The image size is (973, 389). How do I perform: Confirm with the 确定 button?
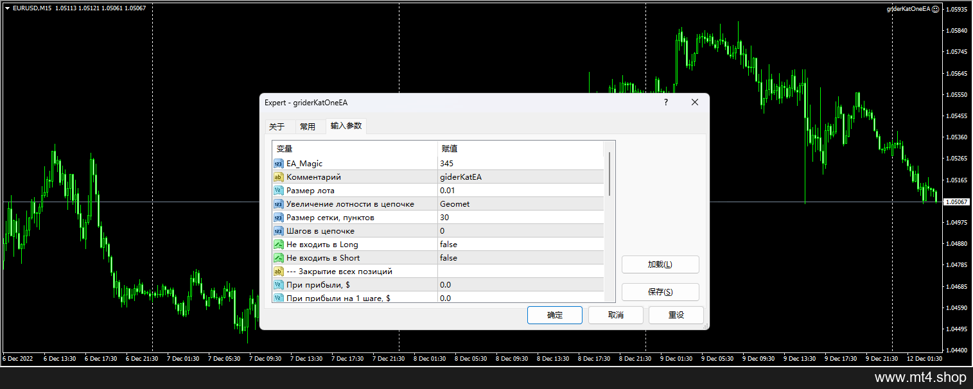pyautogui.click(x=555, y=315)
